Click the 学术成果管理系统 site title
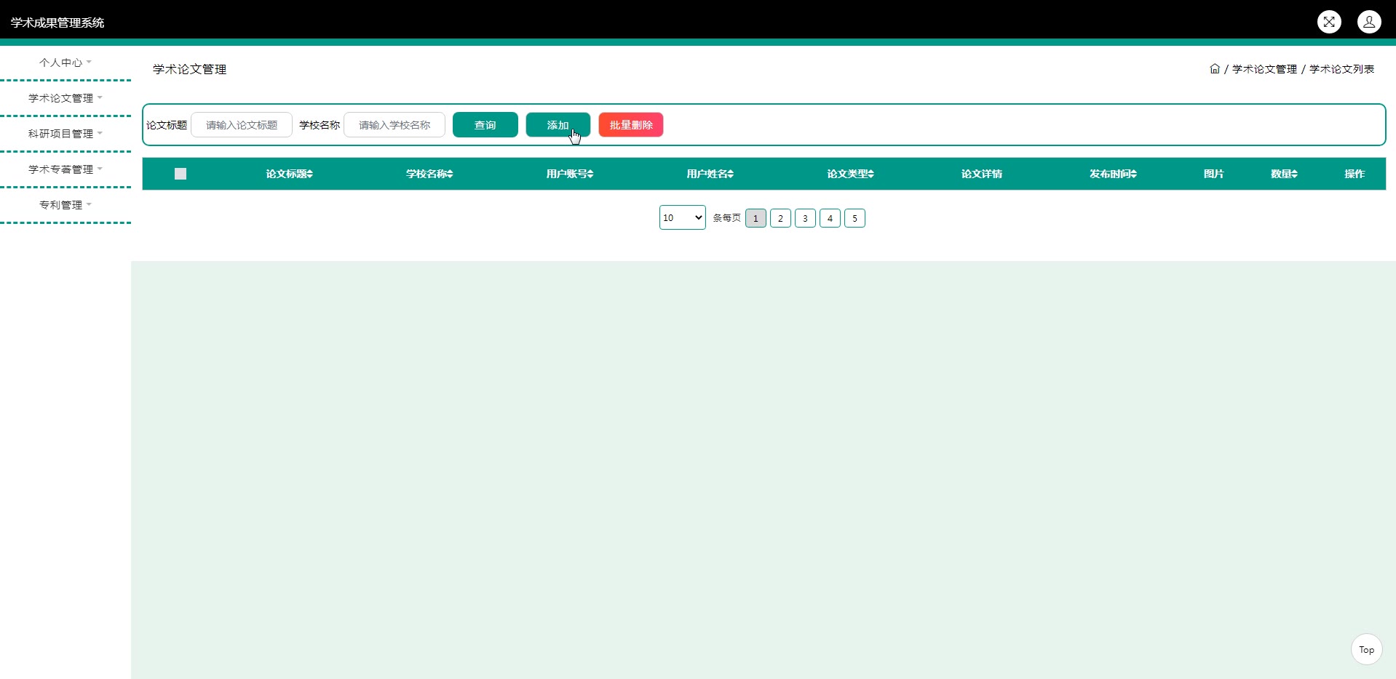The image size is (1396, 679). tap(57, 23)
